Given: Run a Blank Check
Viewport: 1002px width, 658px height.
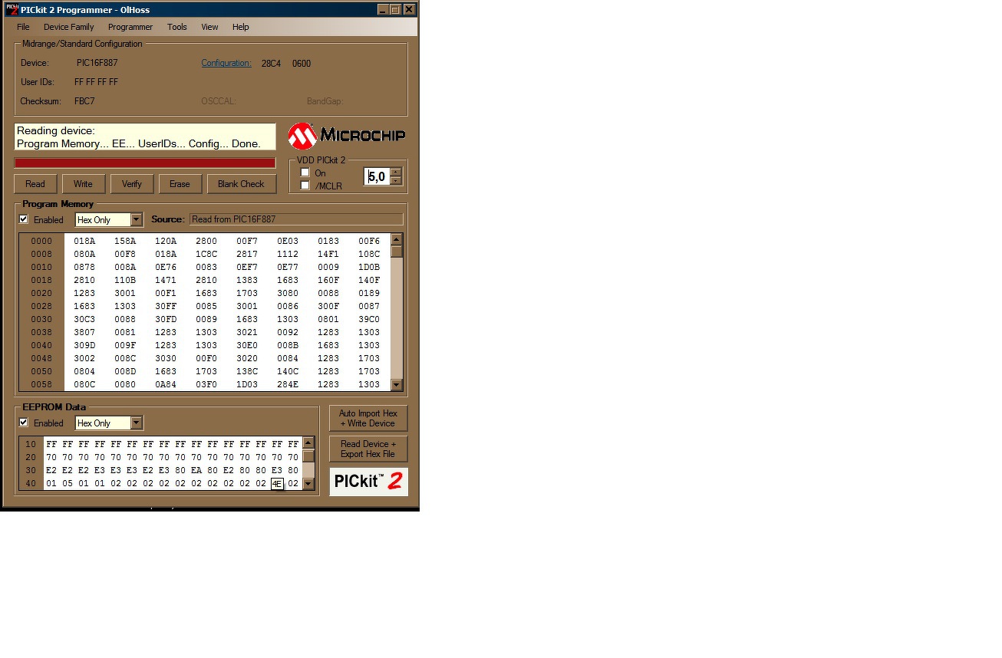Looking at the screenshot, I should pyautogui.click(x=241, y=184).
